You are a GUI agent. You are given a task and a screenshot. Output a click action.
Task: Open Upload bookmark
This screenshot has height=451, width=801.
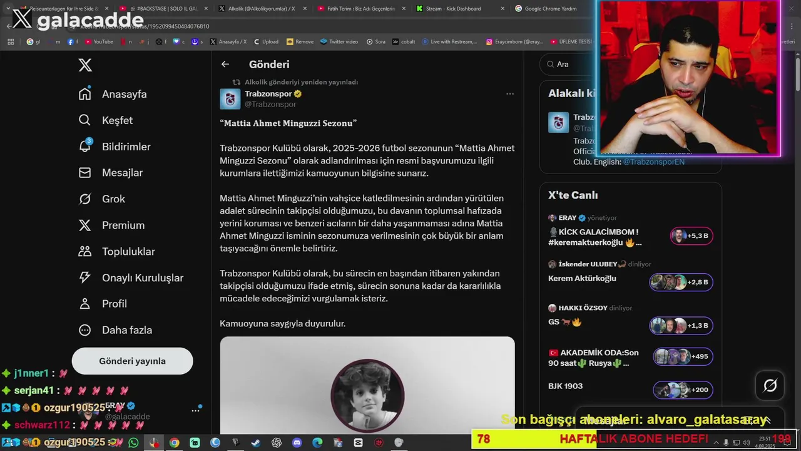(x=266, y=42)
